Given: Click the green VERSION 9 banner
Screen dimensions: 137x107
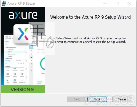Looking at the screenshot, I should pos(23,89).
